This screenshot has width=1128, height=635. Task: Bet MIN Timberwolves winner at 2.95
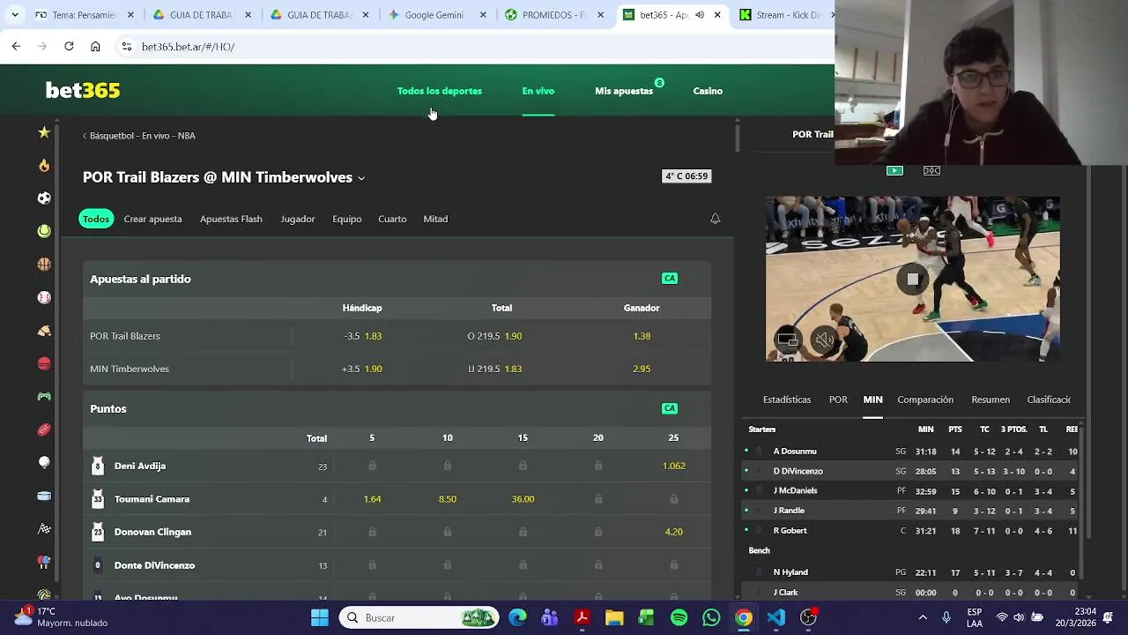click(x=642, y=369)
